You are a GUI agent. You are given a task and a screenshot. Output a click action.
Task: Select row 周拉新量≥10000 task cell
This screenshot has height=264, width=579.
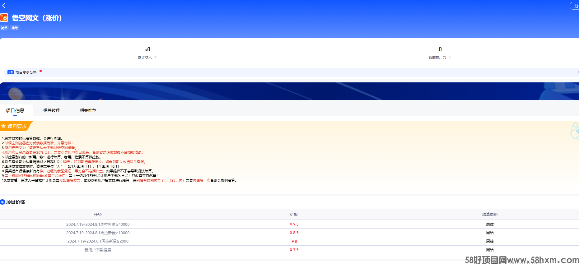[98, 233]
